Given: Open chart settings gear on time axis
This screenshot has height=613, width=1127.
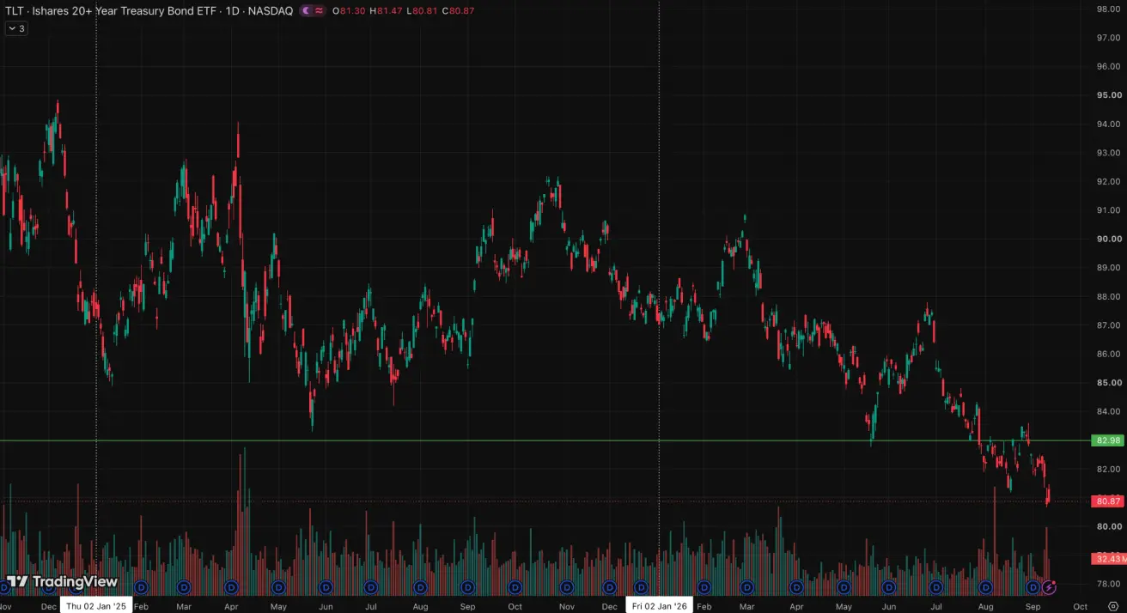Looking at the screenshot, I should 1112,606.
